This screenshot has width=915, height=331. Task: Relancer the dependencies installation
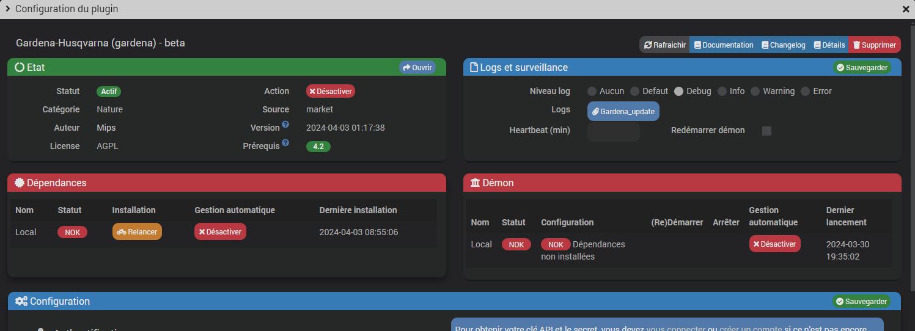[x=137, y=231]
